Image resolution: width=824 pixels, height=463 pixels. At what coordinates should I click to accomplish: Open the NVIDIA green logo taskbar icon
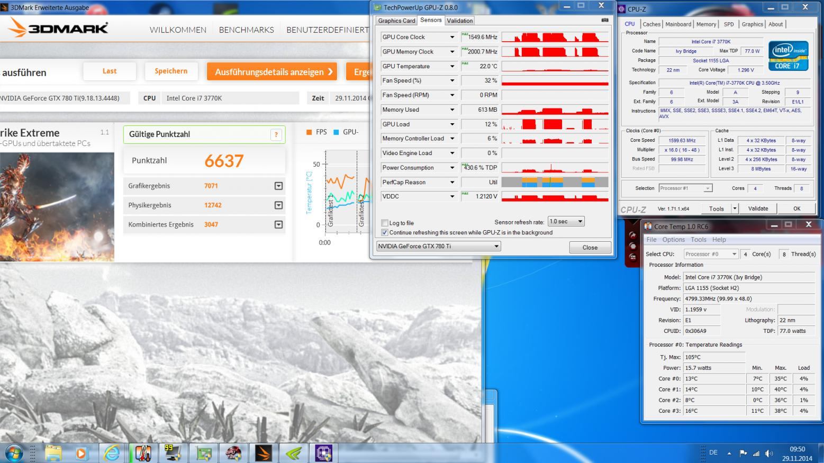[x=293, y=453]
